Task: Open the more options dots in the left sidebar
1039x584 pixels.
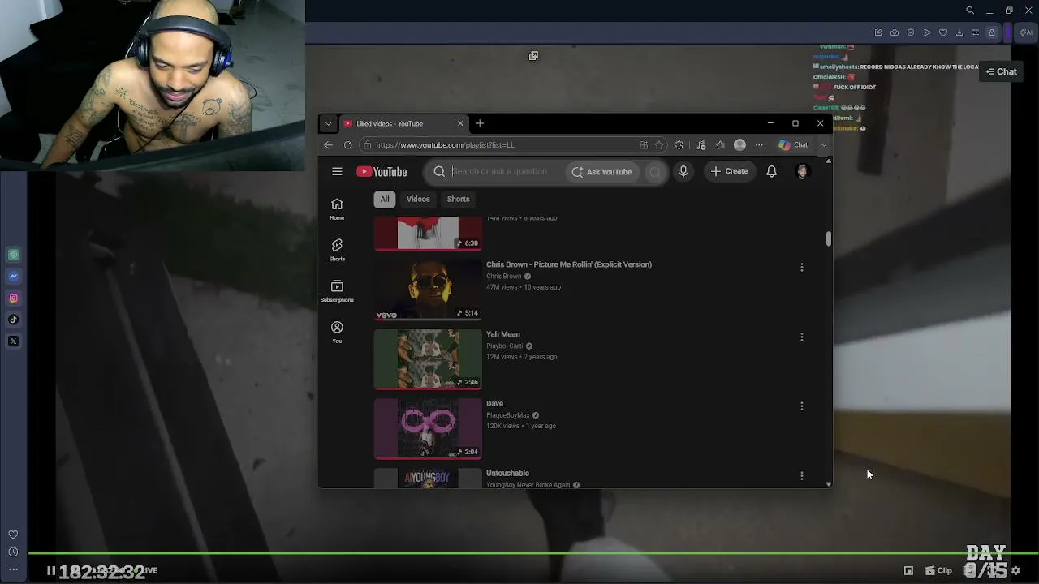Action: [x=13, y=569]
